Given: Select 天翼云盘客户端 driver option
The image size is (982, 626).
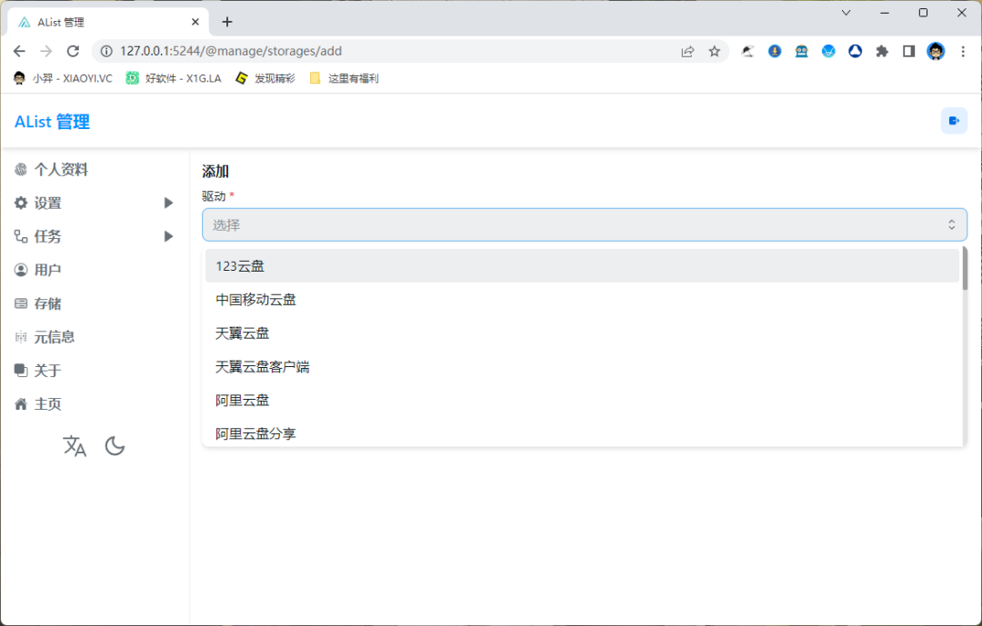Looking at the screenshot, I should tap(582, 367).
